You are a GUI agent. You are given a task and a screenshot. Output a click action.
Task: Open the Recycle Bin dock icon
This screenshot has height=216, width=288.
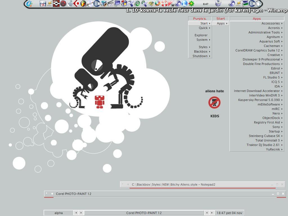click(x=218, y=3)
